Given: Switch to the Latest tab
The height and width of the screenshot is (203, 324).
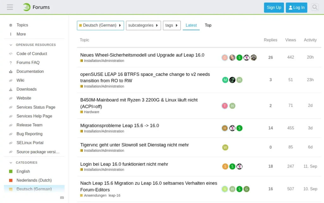Looking at the screenshot, I should click(x=191, y=25).
